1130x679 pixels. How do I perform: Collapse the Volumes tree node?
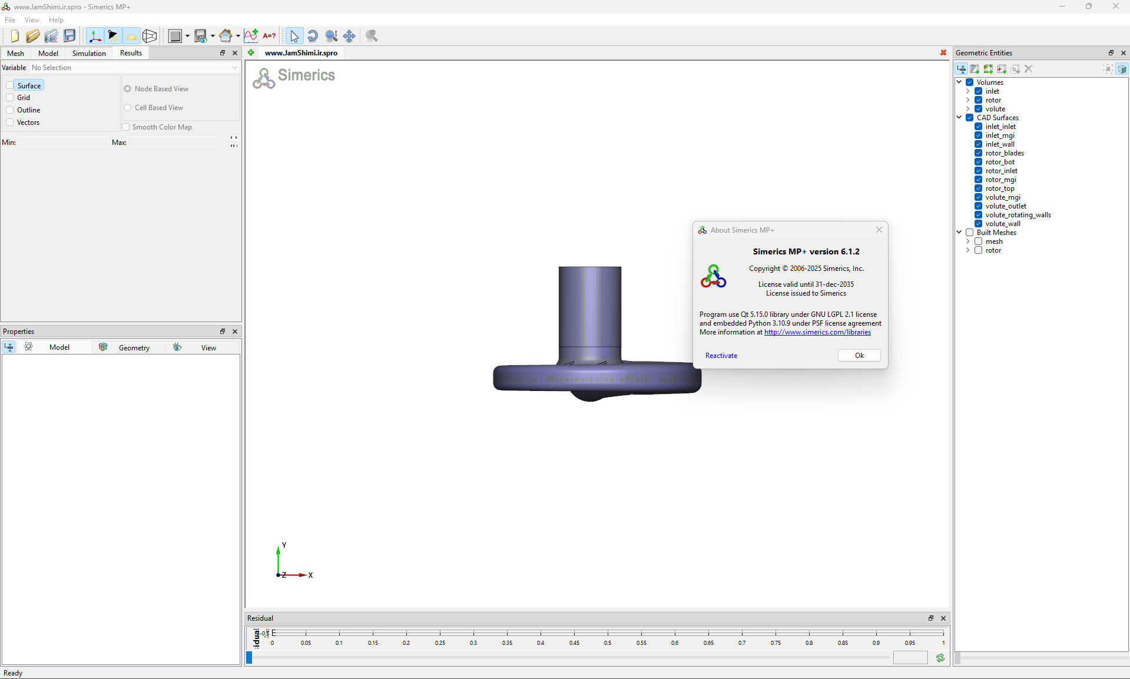coord(960,82)
